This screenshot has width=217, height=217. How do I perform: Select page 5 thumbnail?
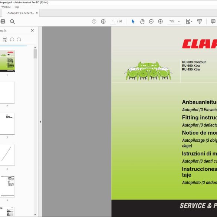click(x=7, y=186)
